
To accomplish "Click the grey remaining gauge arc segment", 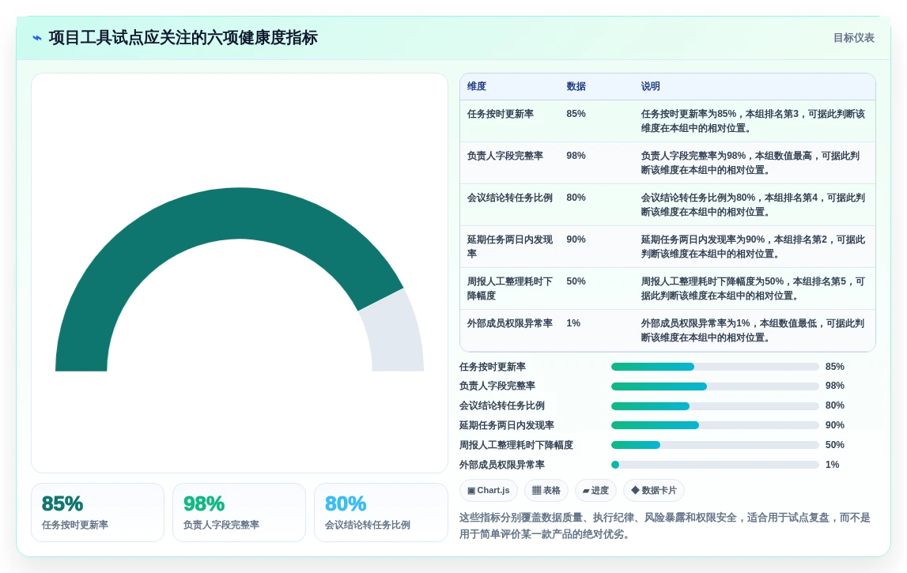I will (x=396, y=335).
